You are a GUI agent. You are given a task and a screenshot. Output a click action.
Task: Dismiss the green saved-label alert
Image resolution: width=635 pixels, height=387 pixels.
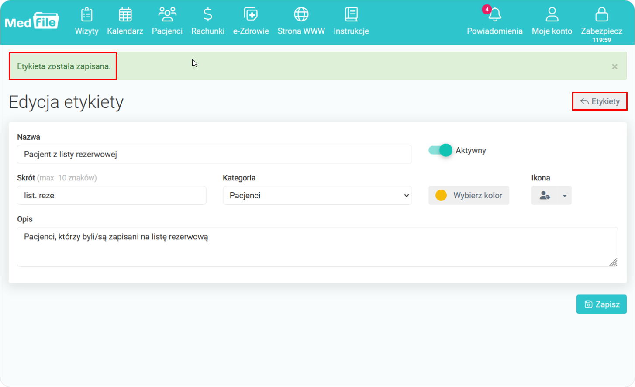point(614,66)
